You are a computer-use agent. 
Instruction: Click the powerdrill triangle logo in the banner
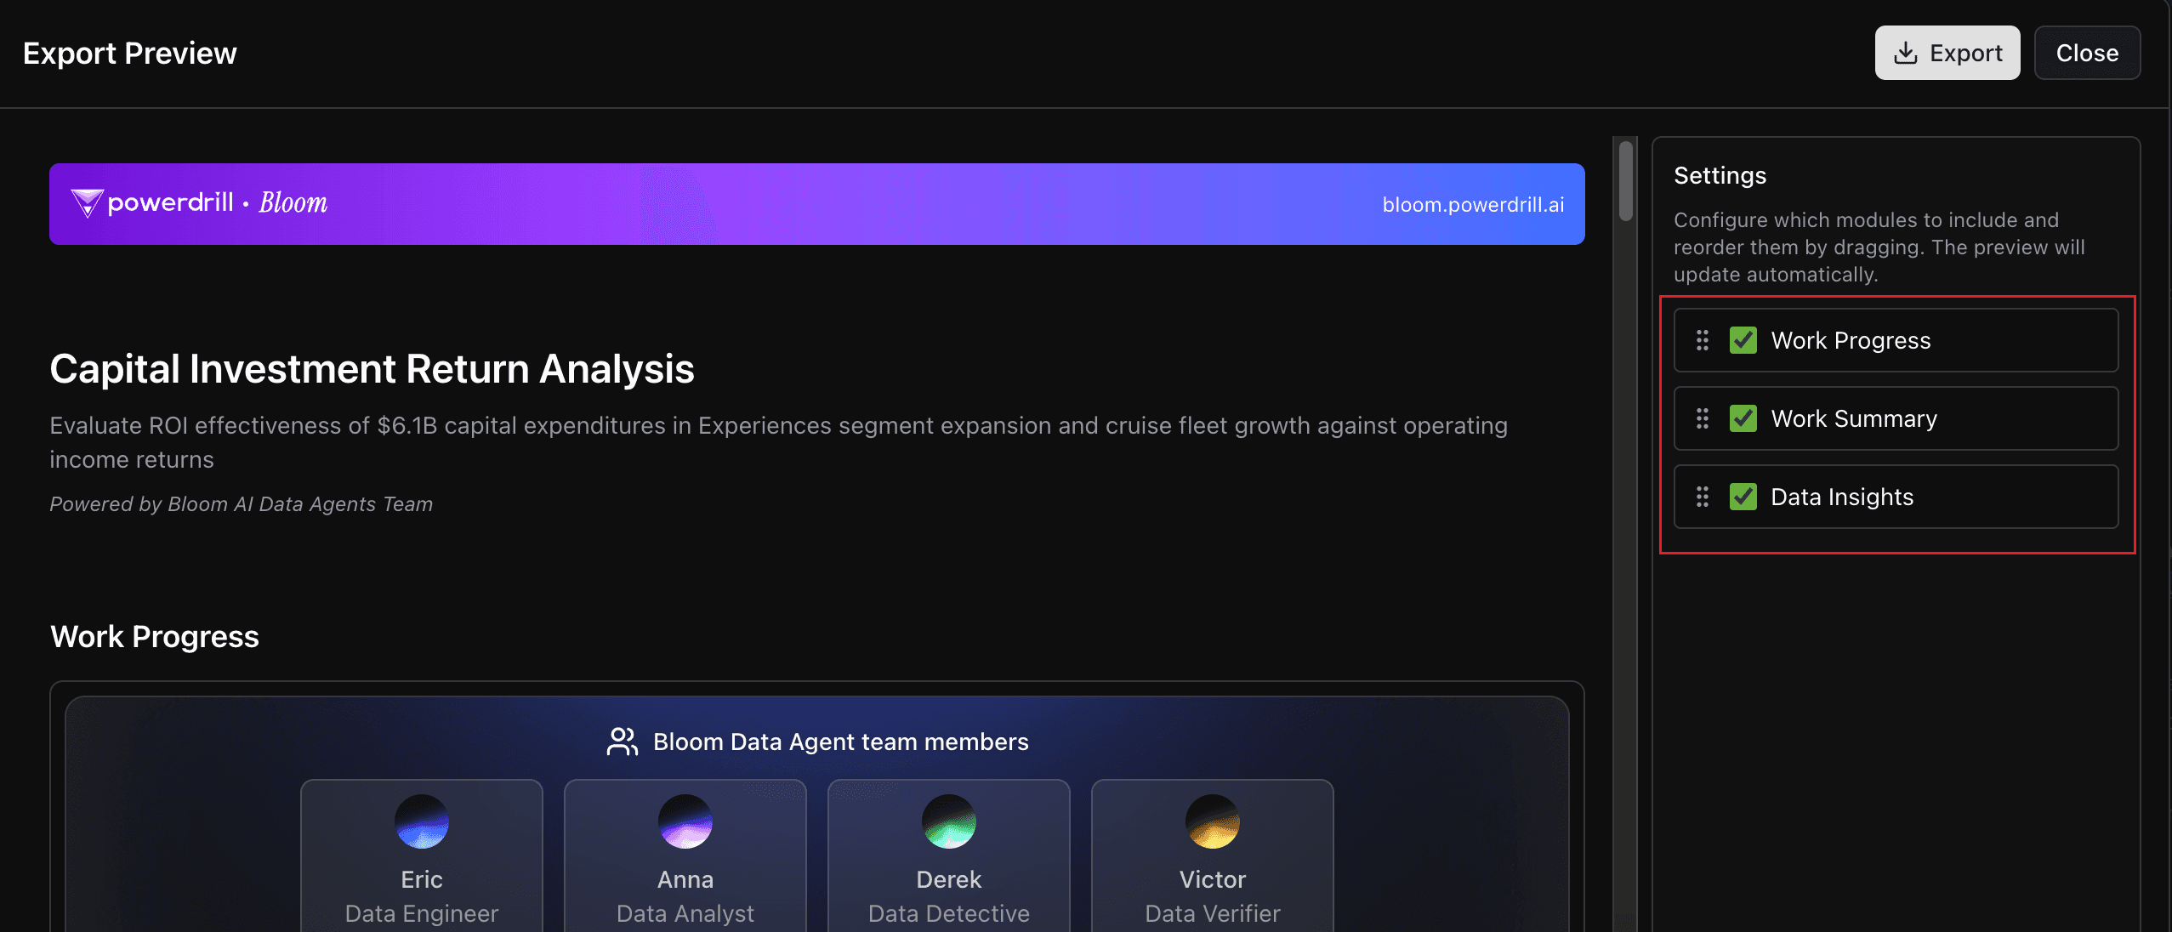tap(86, 203)
